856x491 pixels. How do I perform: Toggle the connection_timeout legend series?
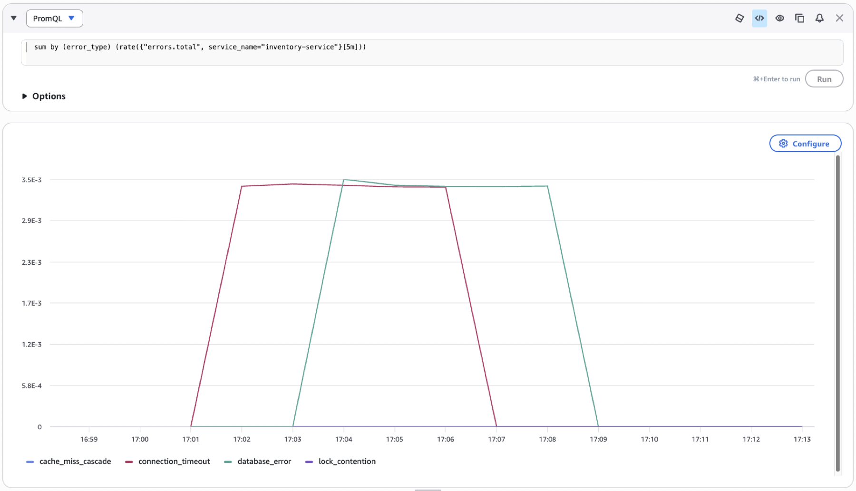(167, 462)
